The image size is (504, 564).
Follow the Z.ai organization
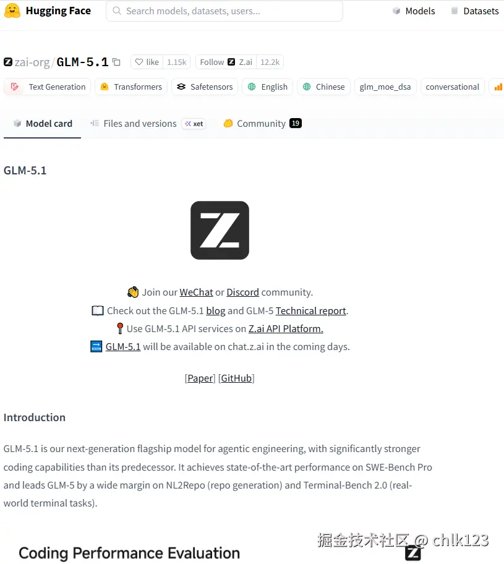[225, 62]
